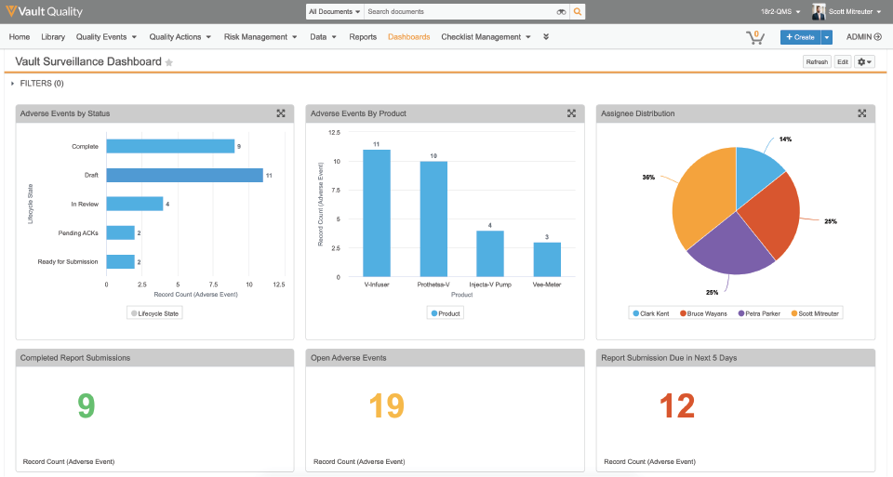The height and width of the screenshot is (477, 893).
Task: Go to the Reports tab
Action: point(363,37)
